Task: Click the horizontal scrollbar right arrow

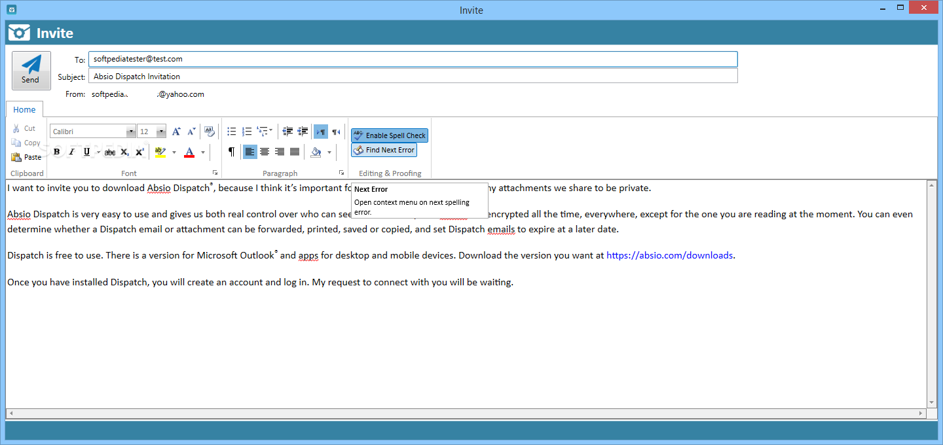Action: tap(922, 414)
